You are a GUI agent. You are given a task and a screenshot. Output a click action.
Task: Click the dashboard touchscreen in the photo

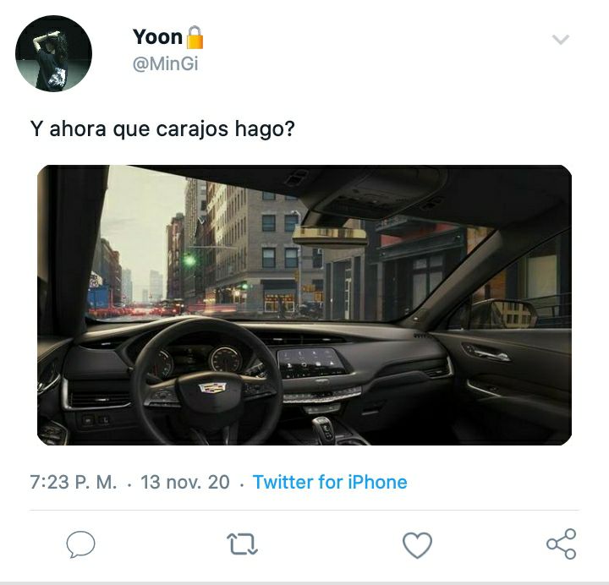[310, 363]
